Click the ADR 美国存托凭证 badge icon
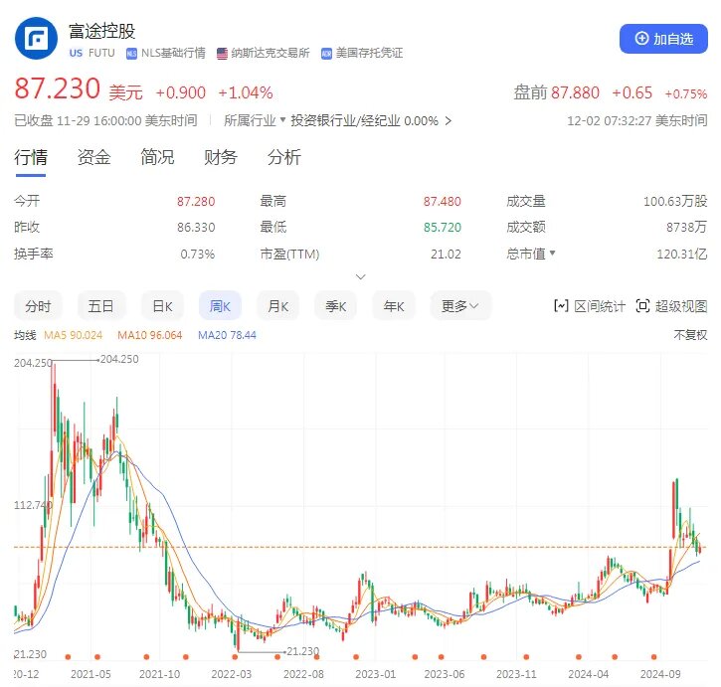This screenshot has width=721, height=687. tap(326, 54)
